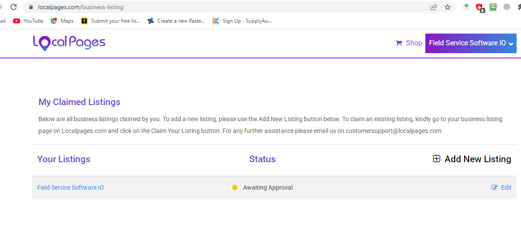Click the share page icon in address bar
This screenshot has width=521, height=228.
point(434,7)
